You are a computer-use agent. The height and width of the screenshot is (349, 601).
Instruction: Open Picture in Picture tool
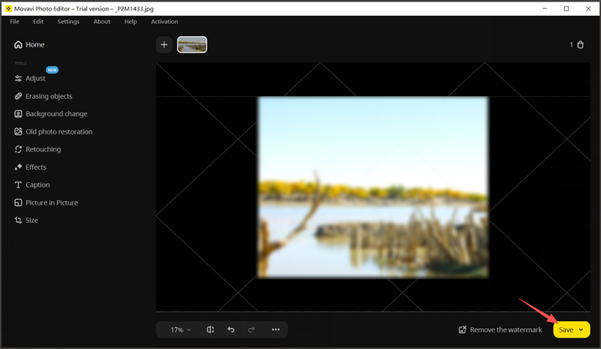(x=46, y=203)
